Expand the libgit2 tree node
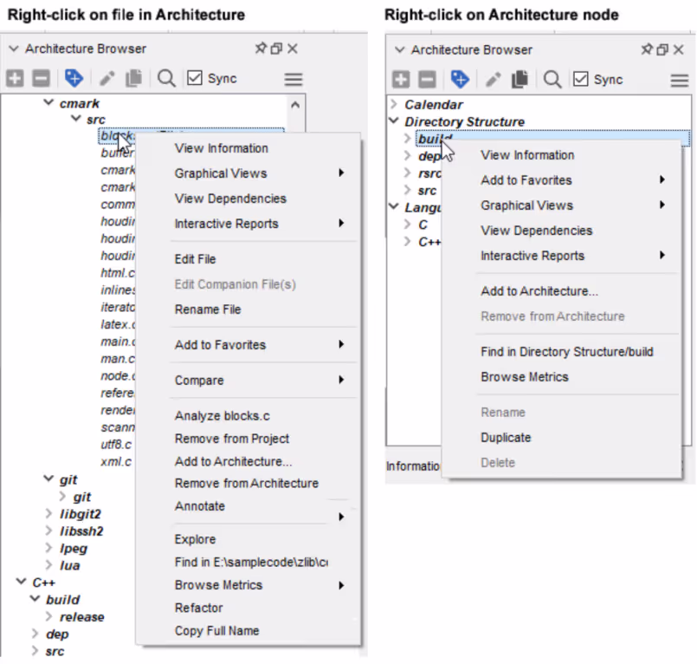The height and width of the screenshot is (664, 697). pos(48,513)
